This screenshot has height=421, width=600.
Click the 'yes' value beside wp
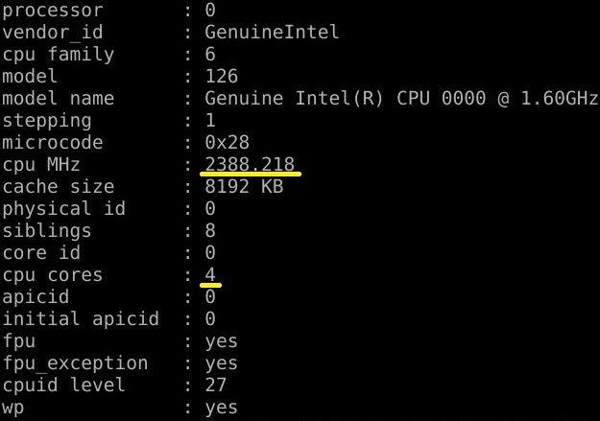click(x=222, y=407)
